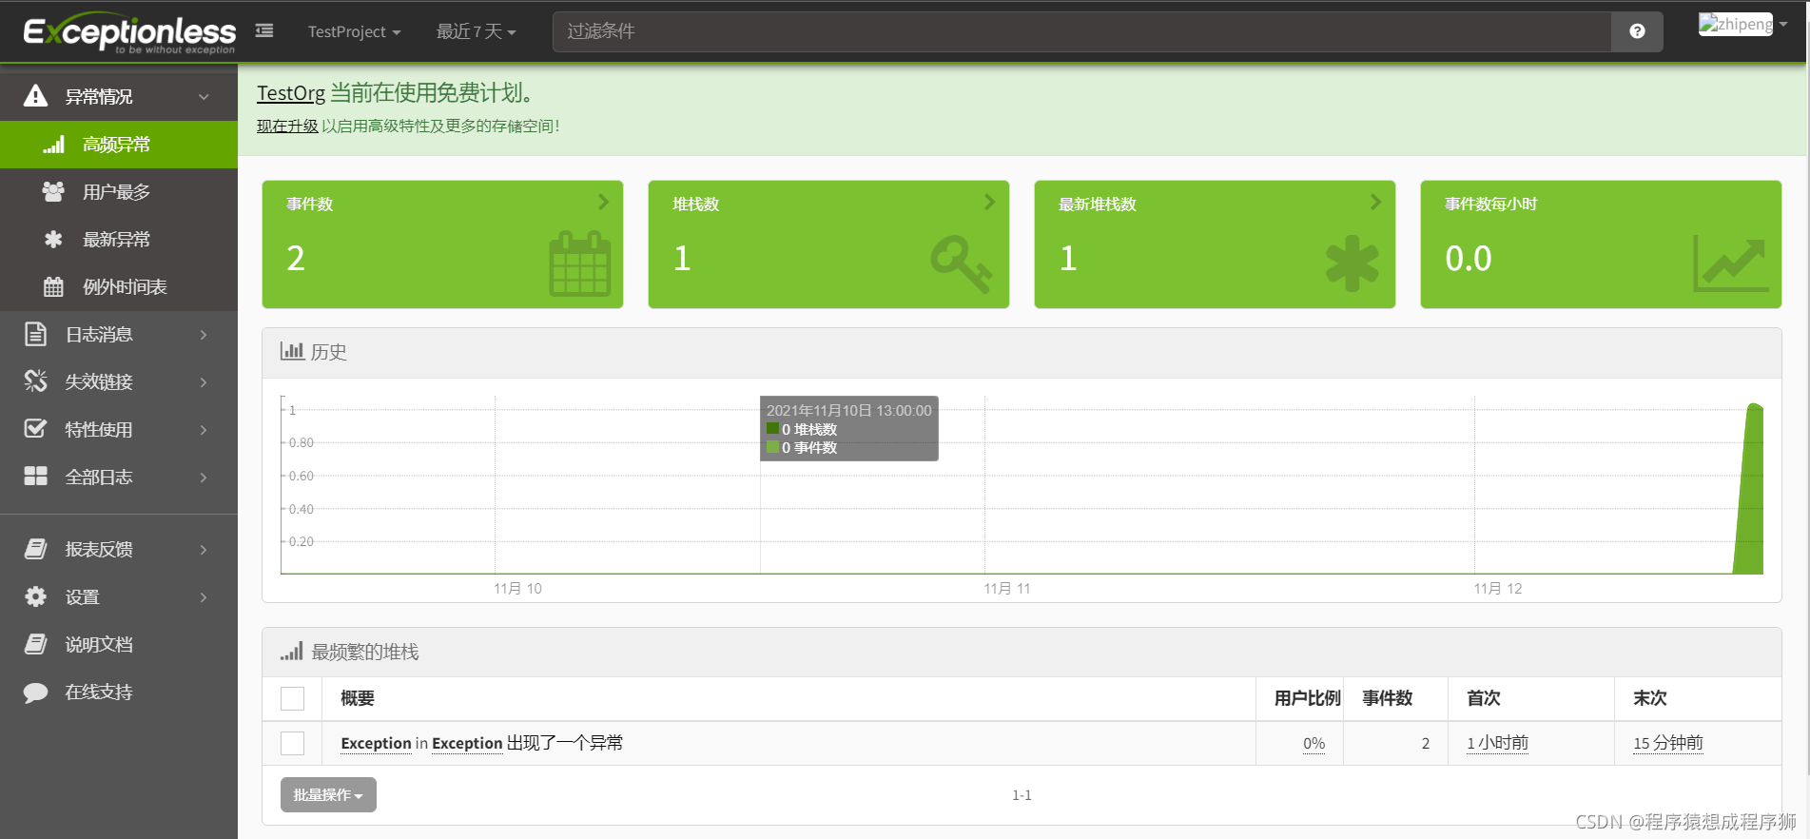The height and width of the screenshot is (839, 1810).
Task: Open 在线支持 in the sidebar
Action: click(119, 692)
